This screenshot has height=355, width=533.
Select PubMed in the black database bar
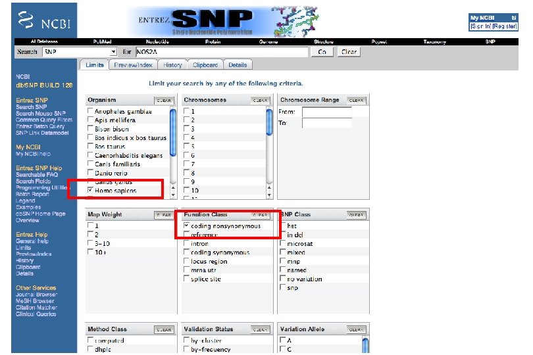coord(102,41)
